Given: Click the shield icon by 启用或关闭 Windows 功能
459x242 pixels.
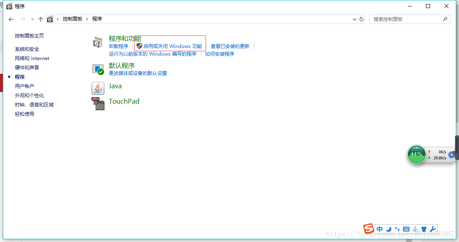Looking at the screenshot, I should pos(139,46).
